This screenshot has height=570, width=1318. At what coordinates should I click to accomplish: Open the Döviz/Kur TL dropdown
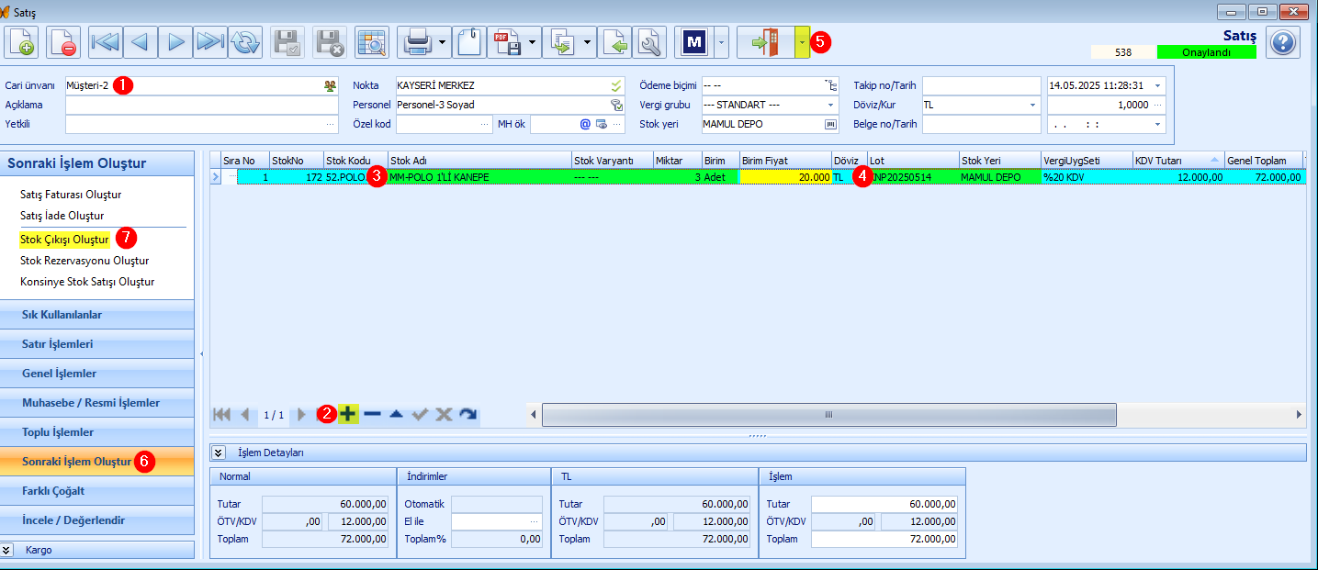(x=1033, y=105)
